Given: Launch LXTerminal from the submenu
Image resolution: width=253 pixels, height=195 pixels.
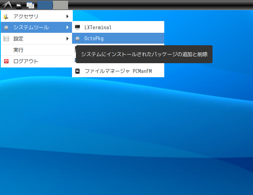Looking at the screenshot, I should pyautogui.click(x=118, y=27).
